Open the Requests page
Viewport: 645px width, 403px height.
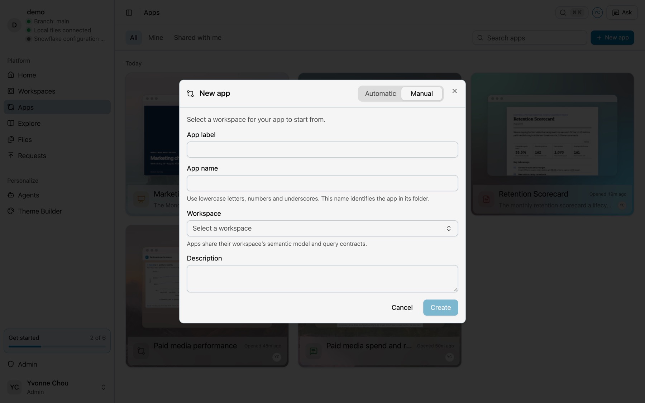pos(57,155)
